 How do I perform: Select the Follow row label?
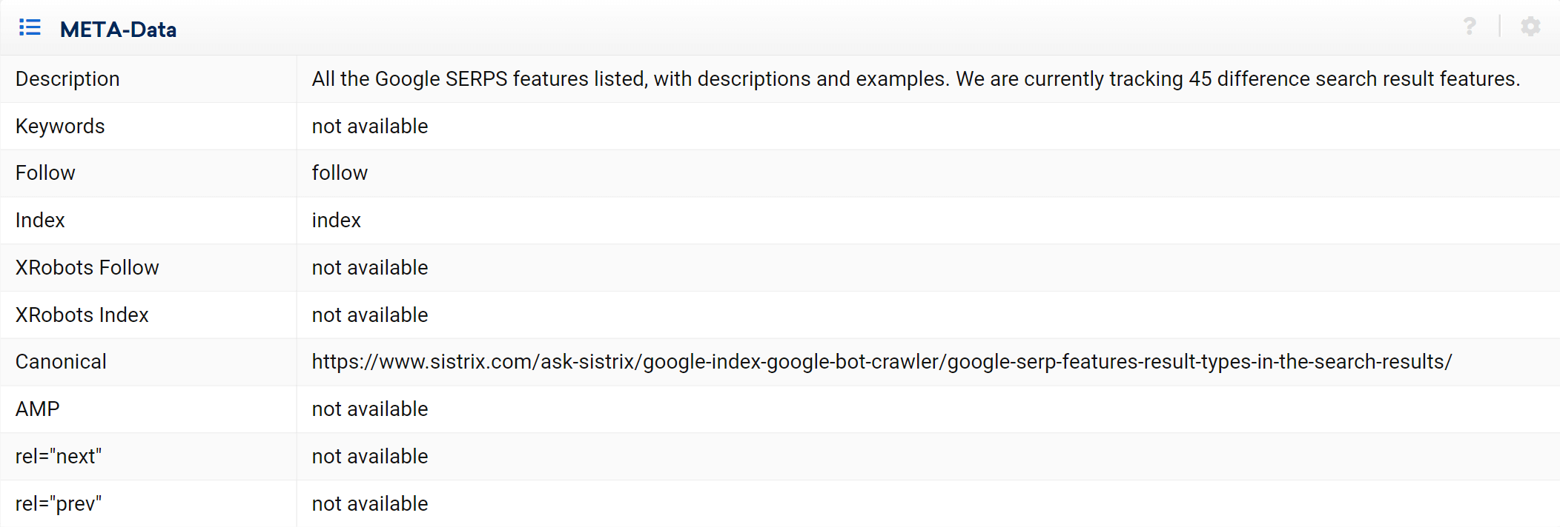point(45,173)
